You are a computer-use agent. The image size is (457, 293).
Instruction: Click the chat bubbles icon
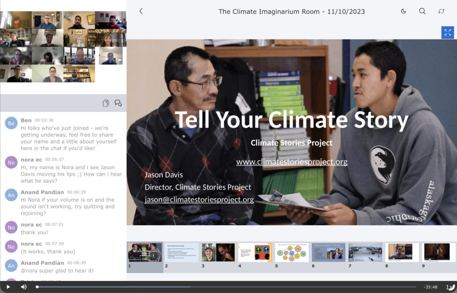coord(118,103)
